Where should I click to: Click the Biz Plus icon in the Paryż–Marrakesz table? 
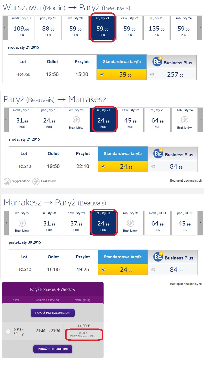coord(159,153)
